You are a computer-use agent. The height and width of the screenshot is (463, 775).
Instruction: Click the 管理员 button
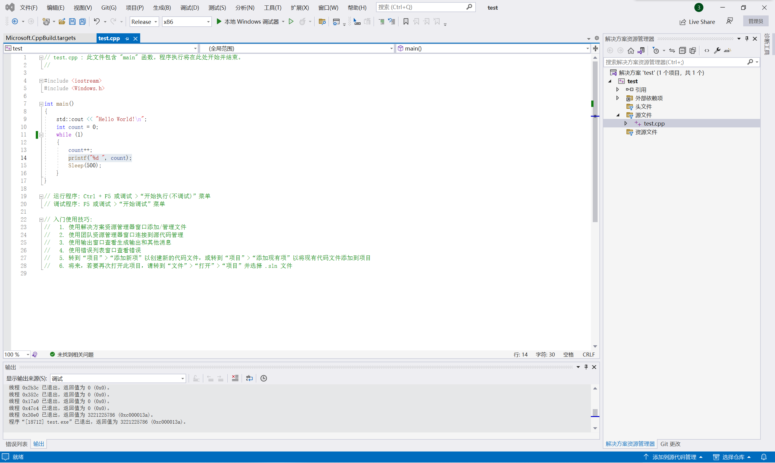click(x=756, y=21)
